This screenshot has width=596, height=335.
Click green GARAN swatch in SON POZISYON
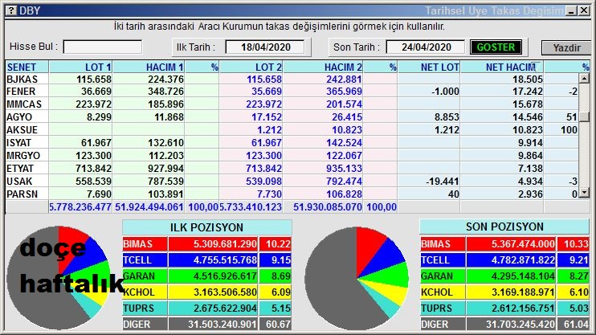[443, 276]
